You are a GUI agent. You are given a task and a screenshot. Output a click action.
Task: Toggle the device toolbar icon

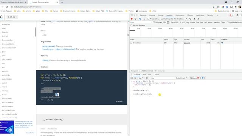click(135, 15)
